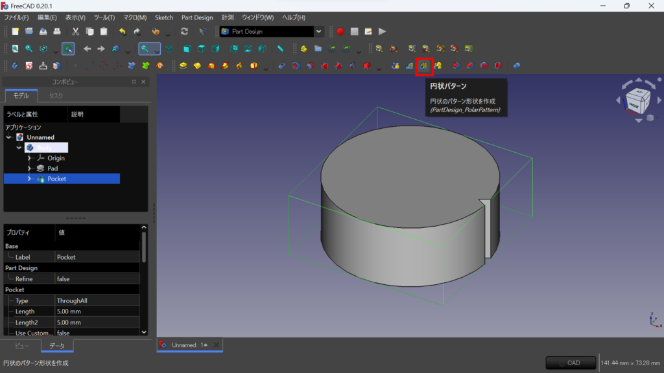Click the property panel vertical scrollbar
Screen dimensions: 664x373
(144, 247)
